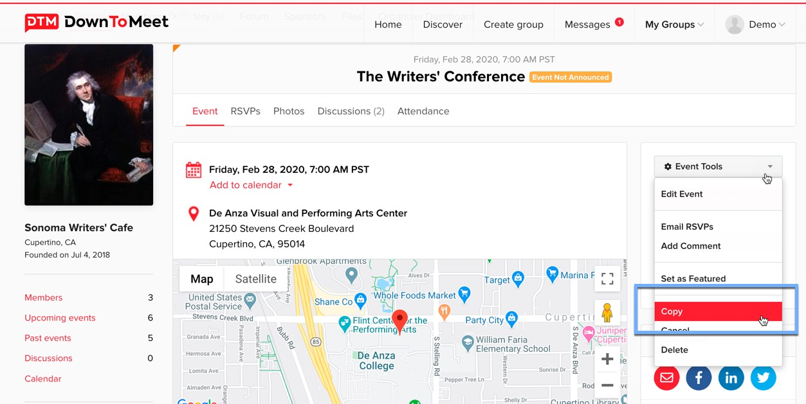806x404 pixels.
Task: Zoom out on the map
Action: point(607,385)
